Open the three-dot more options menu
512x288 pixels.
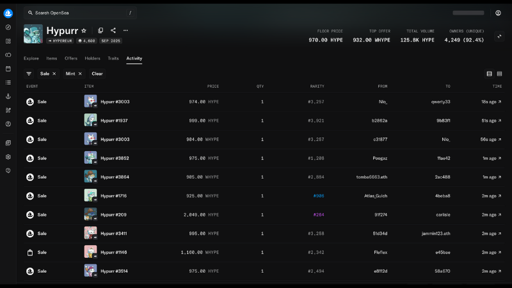[x=125, y=30]
